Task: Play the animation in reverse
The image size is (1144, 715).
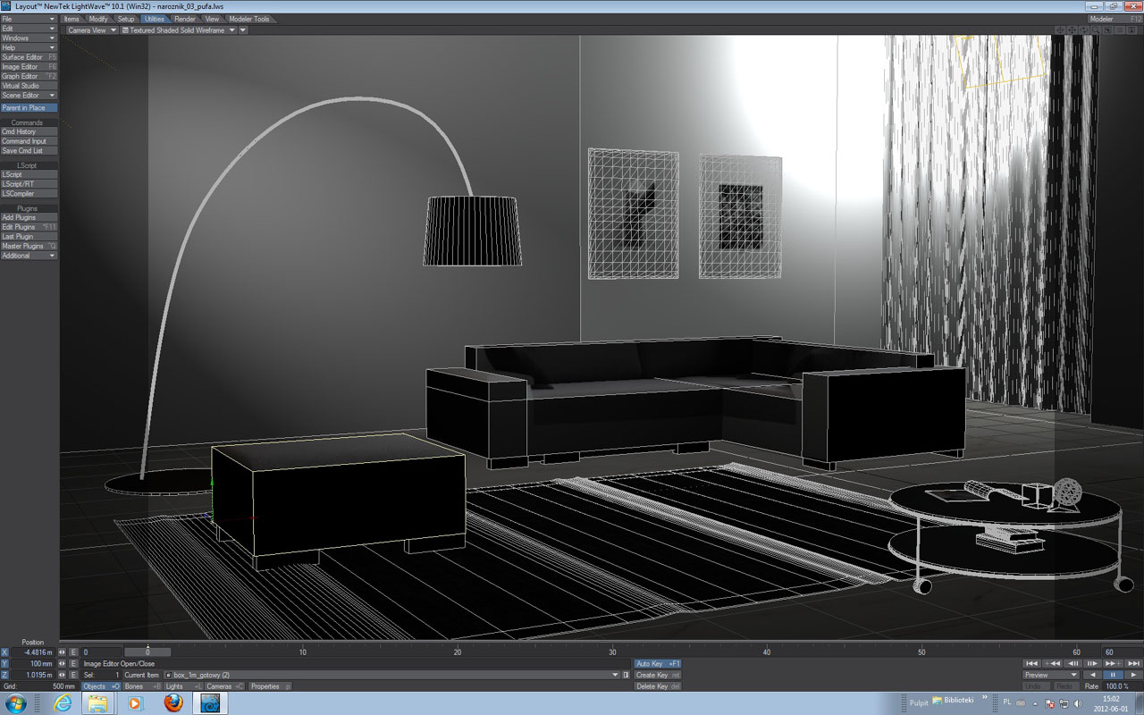Action: (1092, 675)
